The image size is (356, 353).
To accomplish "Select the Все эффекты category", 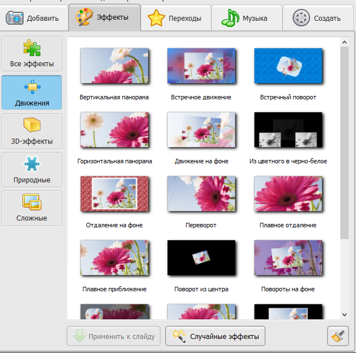I will click(x=32, y=54).
